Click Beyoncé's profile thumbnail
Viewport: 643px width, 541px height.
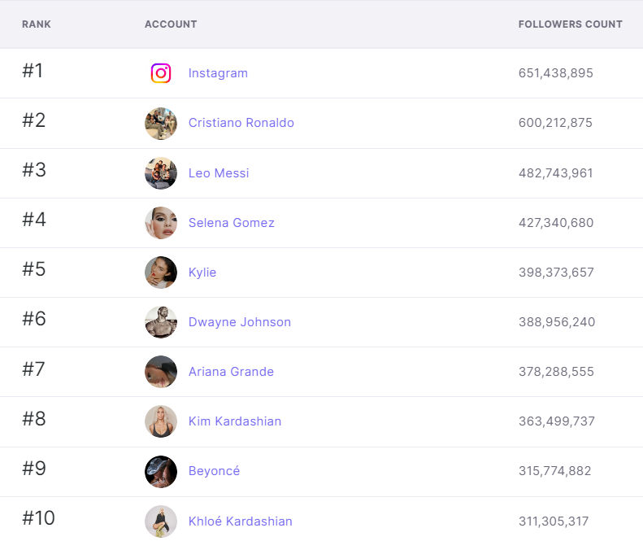161,472
